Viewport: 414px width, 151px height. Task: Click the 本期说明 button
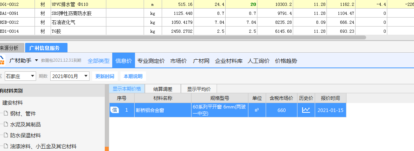tap(133, 76)
